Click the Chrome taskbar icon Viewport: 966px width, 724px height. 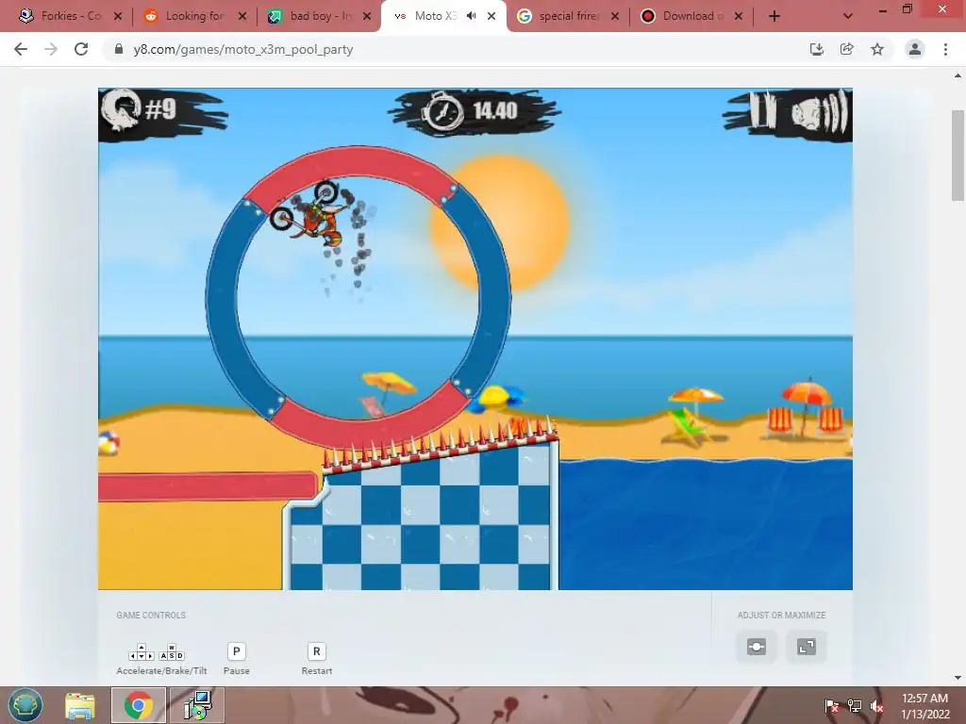tap(139, 705)
